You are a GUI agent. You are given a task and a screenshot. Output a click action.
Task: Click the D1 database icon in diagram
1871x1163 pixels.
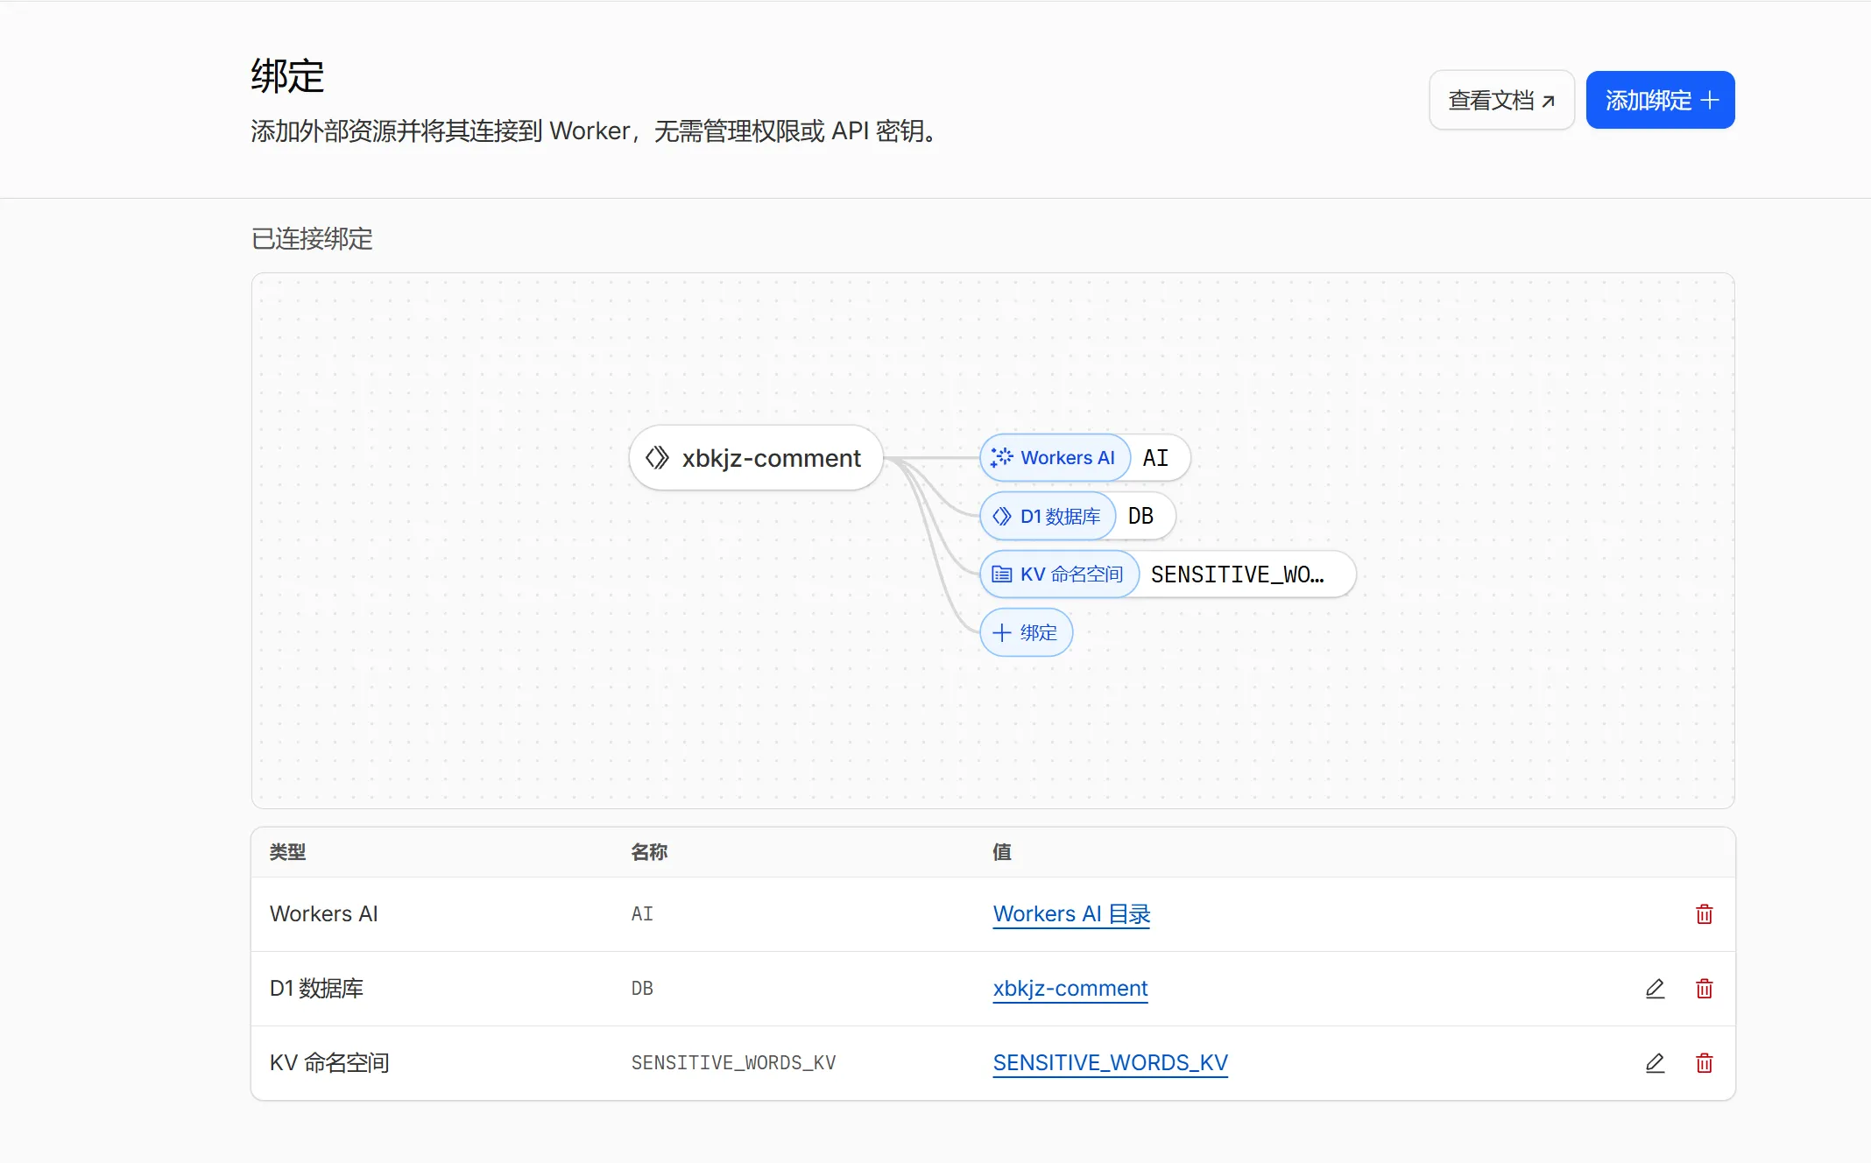pos(1001,517)
